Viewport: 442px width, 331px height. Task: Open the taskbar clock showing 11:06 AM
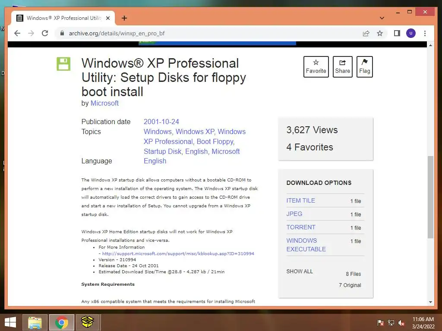pos(423,322)
